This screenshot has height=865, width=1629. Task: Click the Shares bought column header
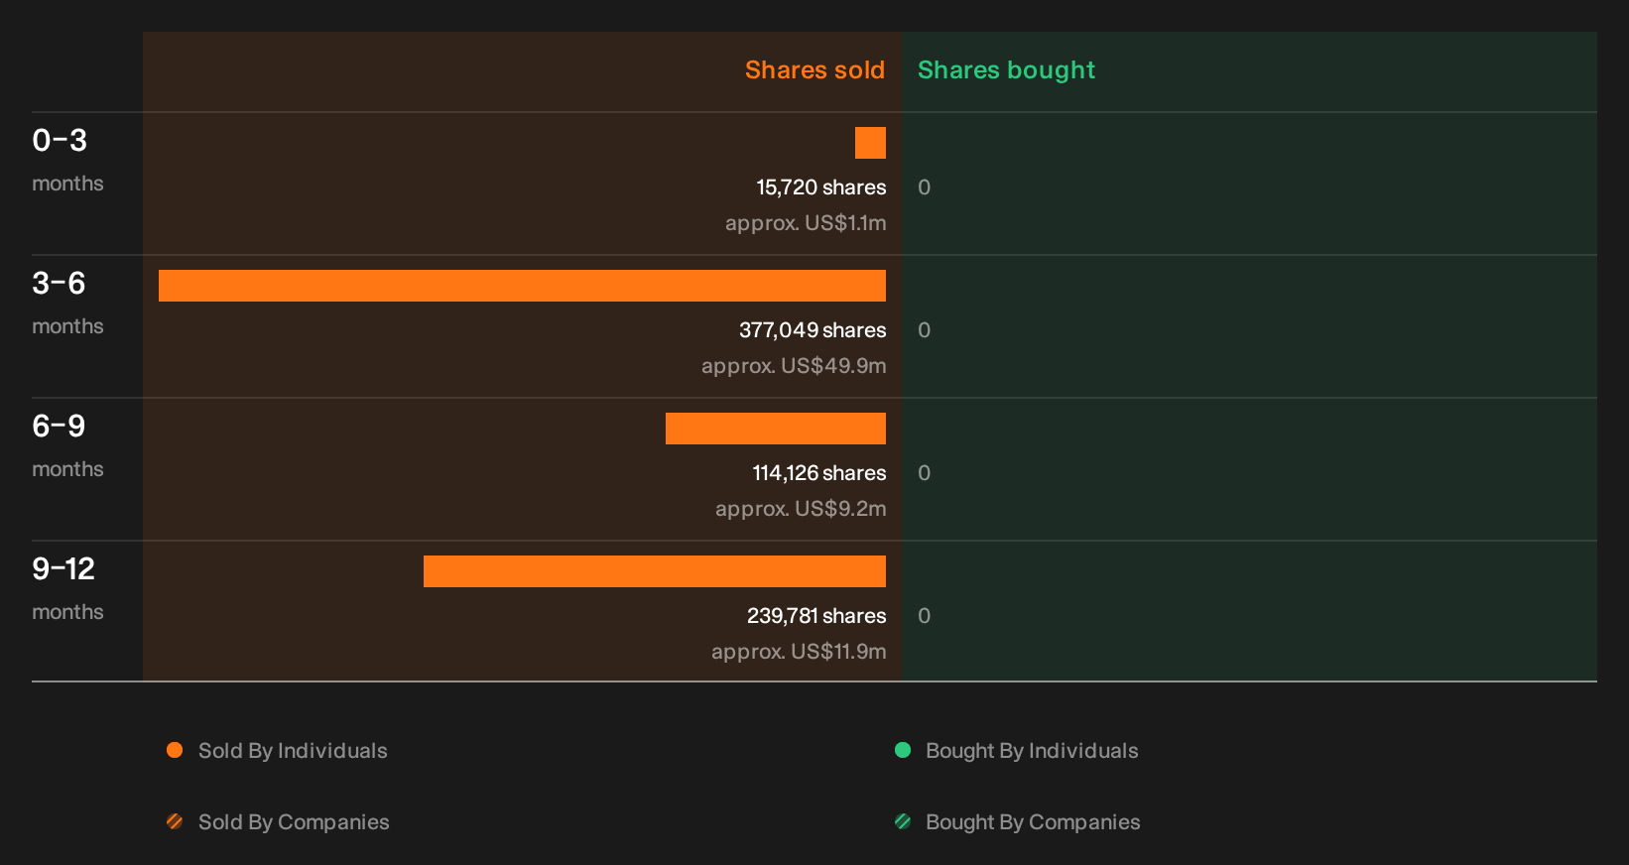click(x=1006, y=70)
